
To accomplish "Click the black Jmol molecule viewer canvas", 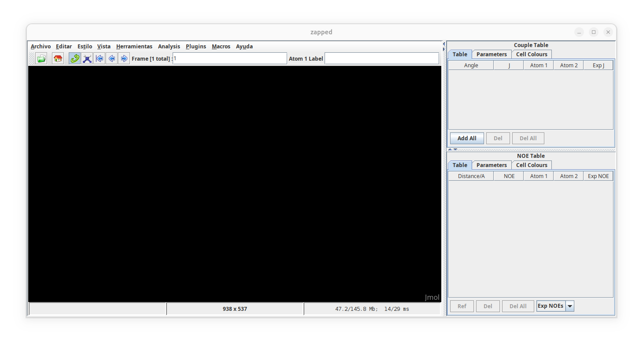I will pyautogui.click(x=235, y=184).
